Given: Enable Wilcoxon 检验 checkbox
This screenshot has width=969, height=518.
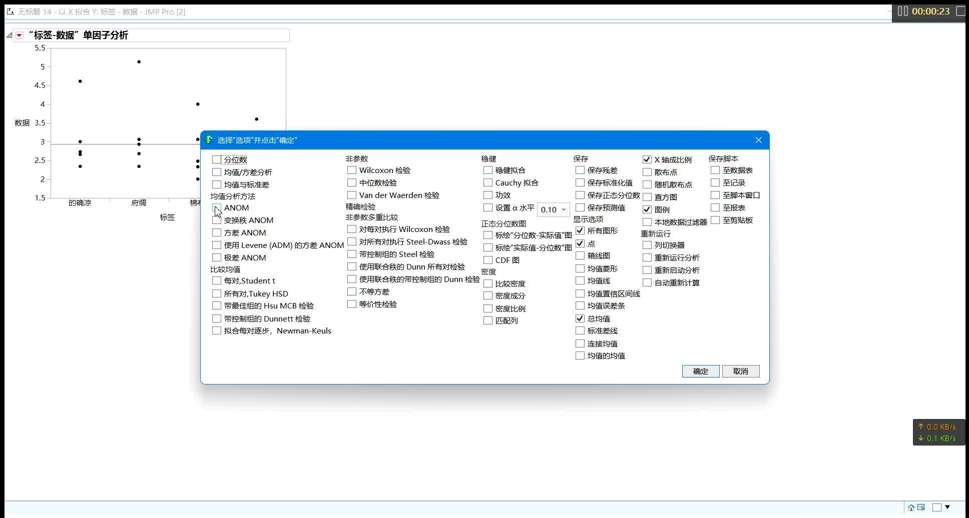Looking at the screenshot, I should pyautogui.click(x=352, y=170).
